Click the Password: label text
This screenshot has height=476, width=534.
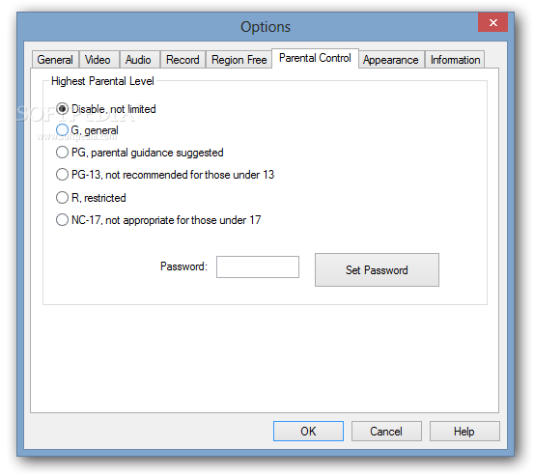click(x=183, y=266)
